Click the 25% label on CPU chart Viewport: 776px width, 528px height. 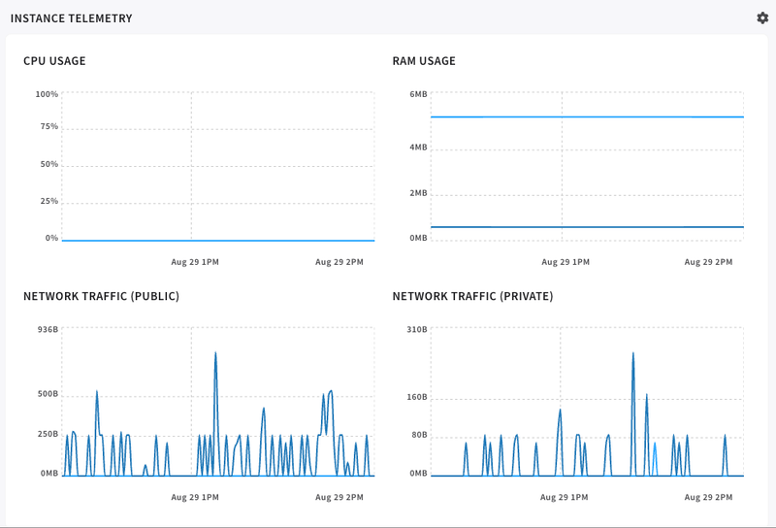click(x=49, y=201)
